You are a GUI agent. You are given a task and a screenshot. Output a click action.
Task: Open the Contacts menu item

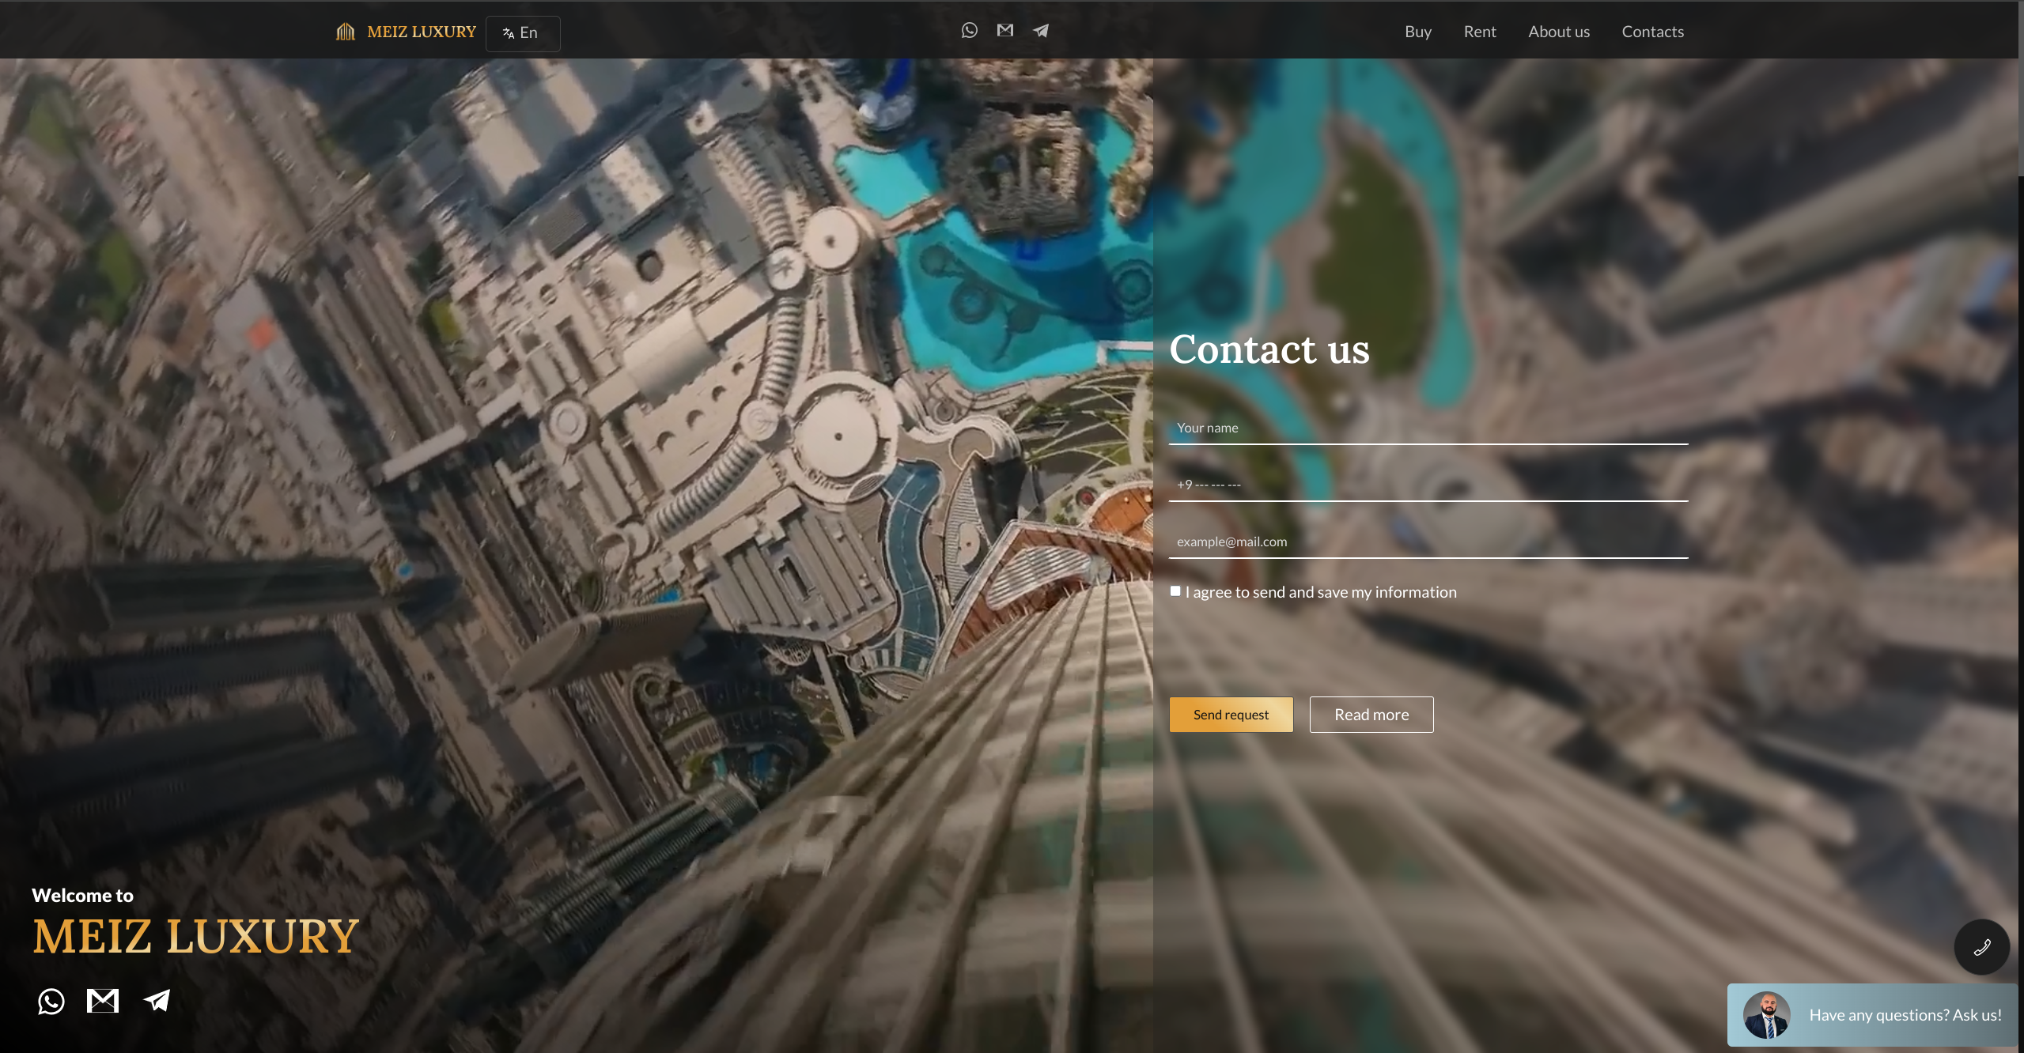coord(1653,32)
